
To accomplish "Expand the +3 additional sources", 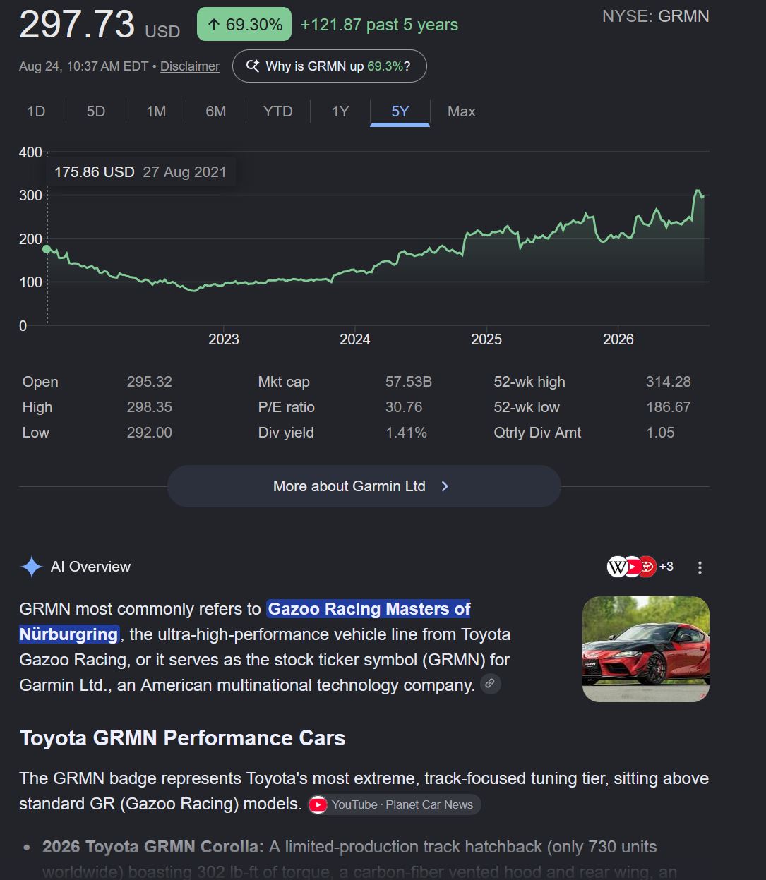I will click(x=666, y=567).
